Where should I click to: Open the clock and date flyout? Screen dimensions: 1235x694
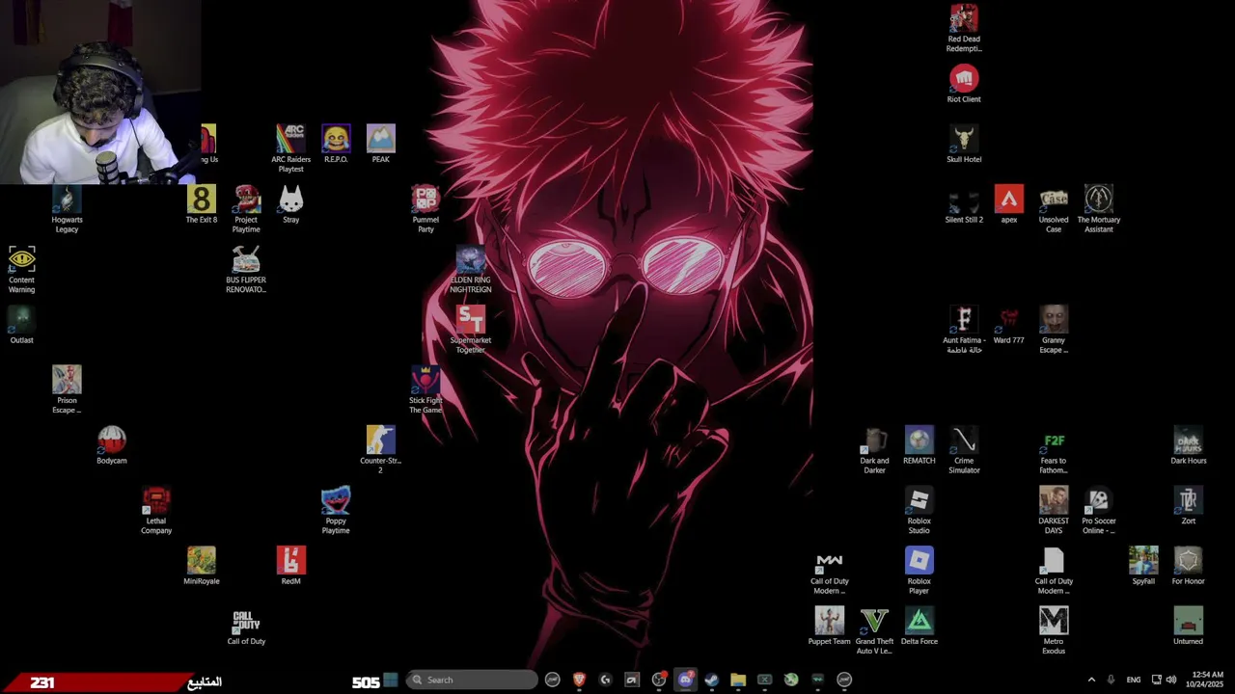[x=1208, y=680]
